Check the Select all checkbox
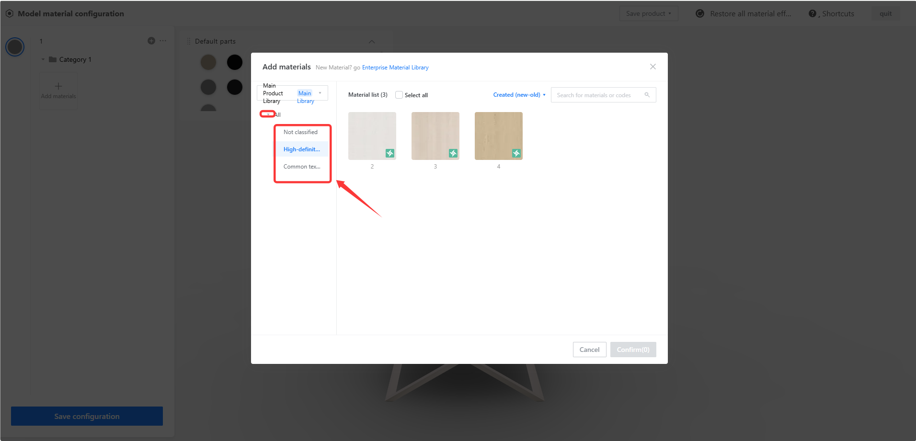Image resolution: width=916 pixels, height=441 pixels. pyautogui.click(x=399, y=95)
